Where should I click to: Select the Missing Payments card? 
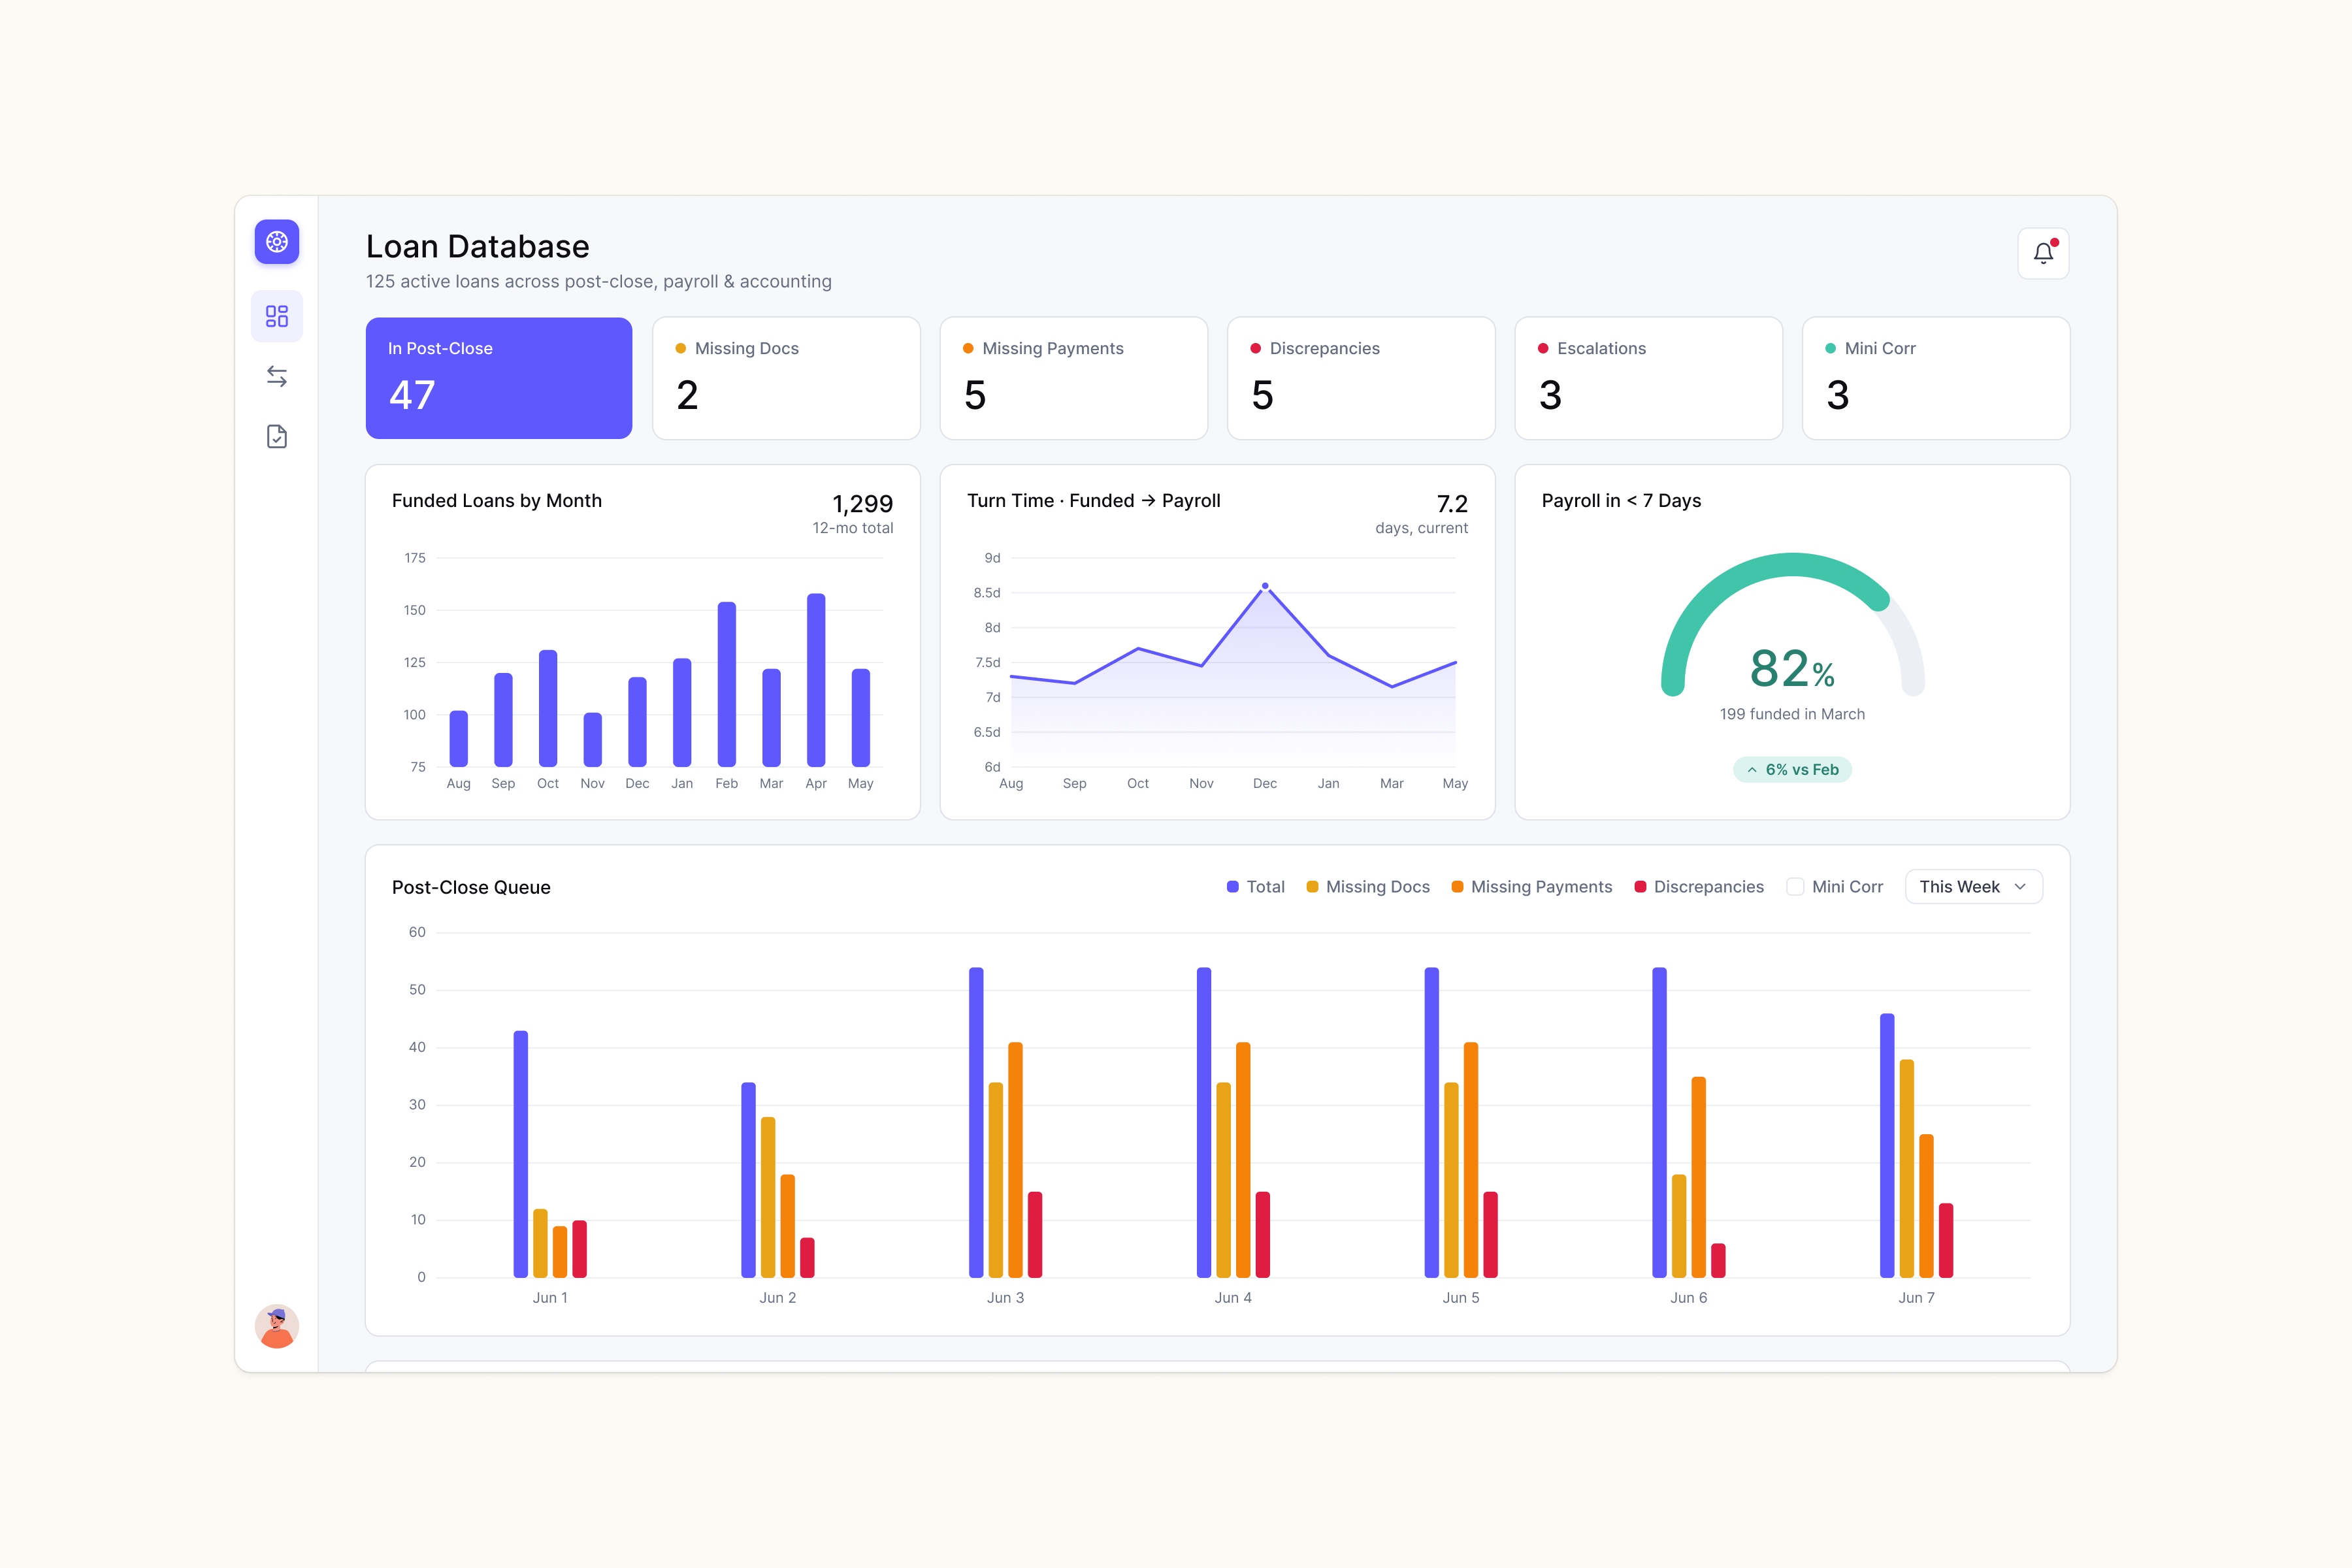1074,378
